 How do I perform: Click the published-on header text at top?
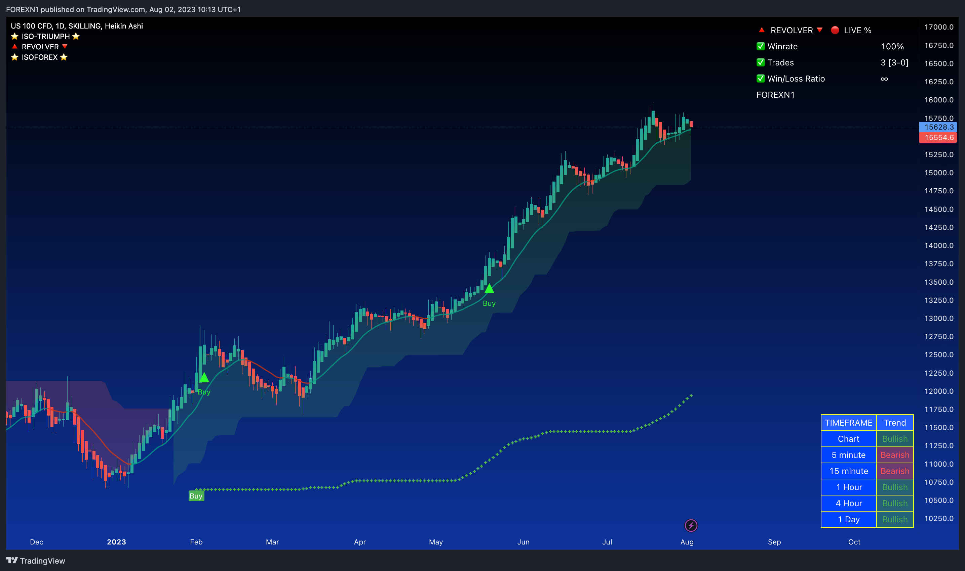[123, 9]
